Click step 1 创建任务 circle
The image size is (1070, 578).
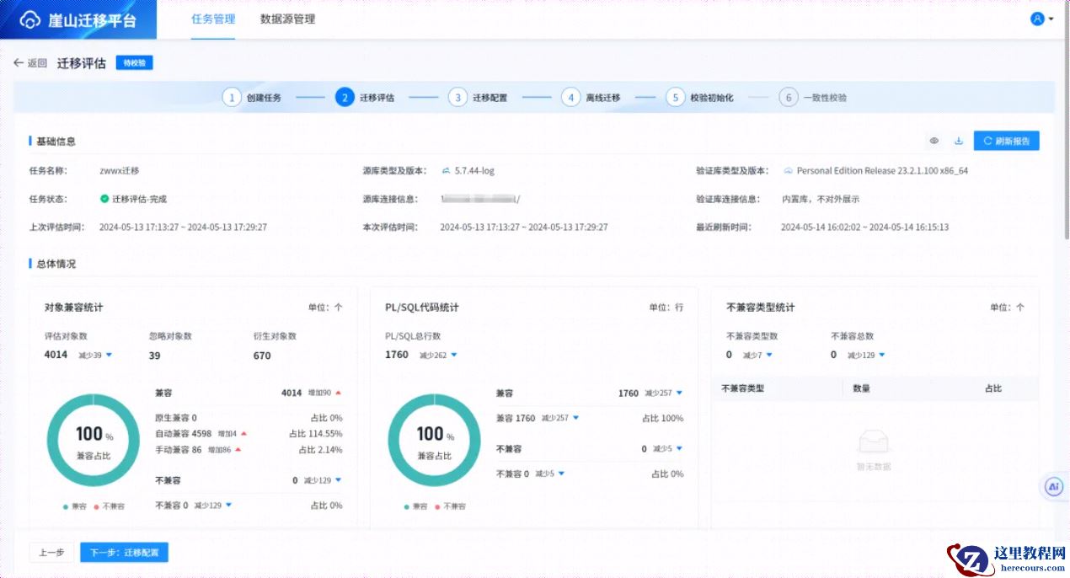click(x=231, y=98)
